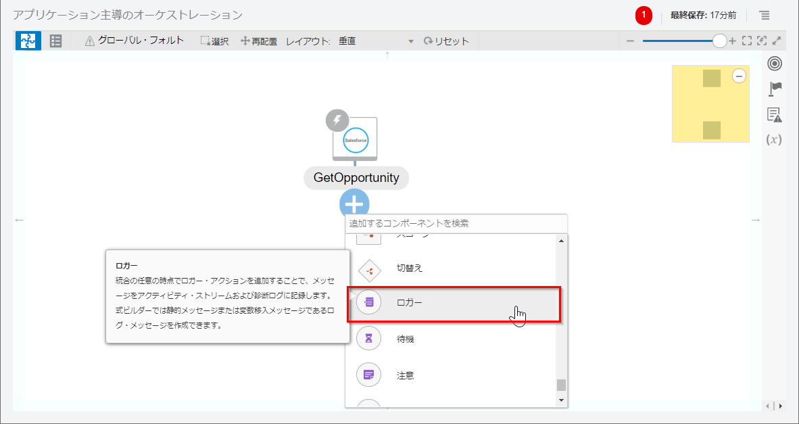The width and height of the screenshot is (799, 424).
Task: Click the 再配置 toolbar button
Action: [259, 41]
